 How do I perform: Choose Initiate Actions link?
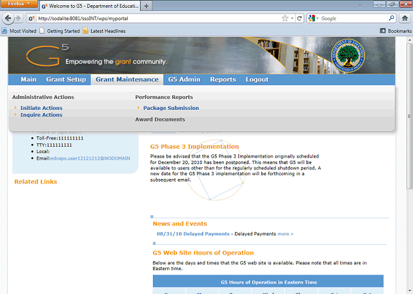pos(41,108)
